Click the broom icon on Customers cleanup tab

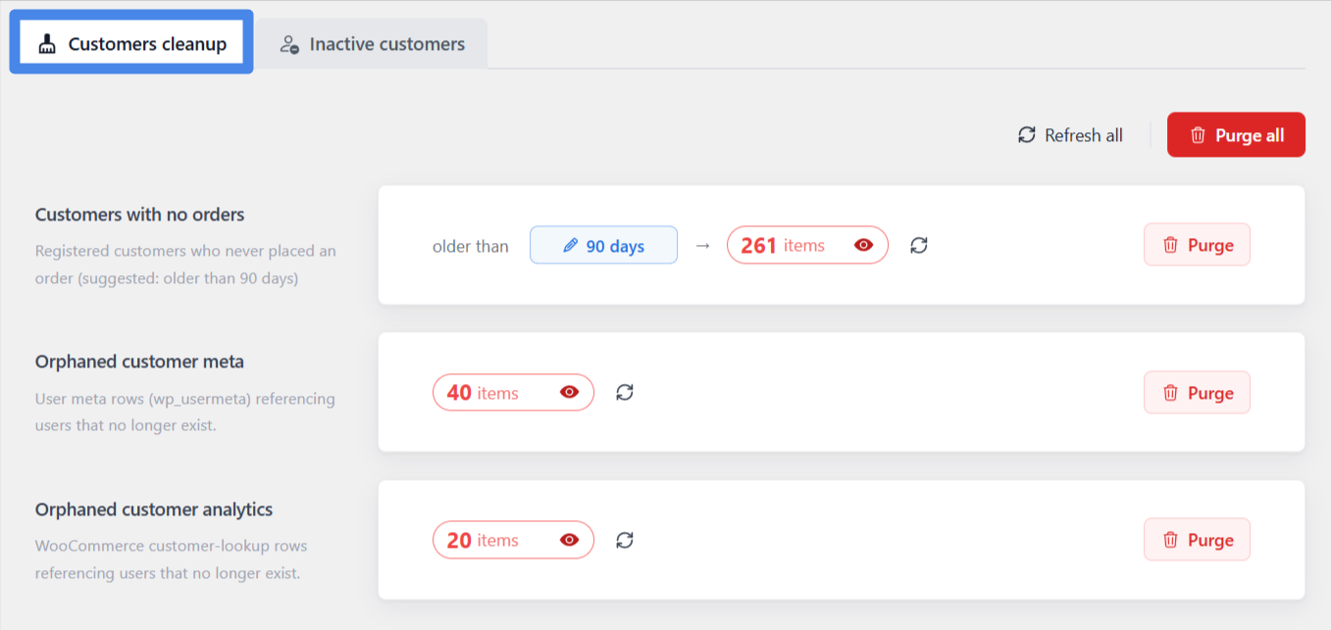(47, 44)
